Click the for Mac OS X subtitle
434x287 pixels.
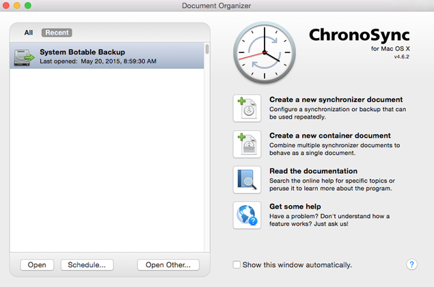[x=390, y=48]
